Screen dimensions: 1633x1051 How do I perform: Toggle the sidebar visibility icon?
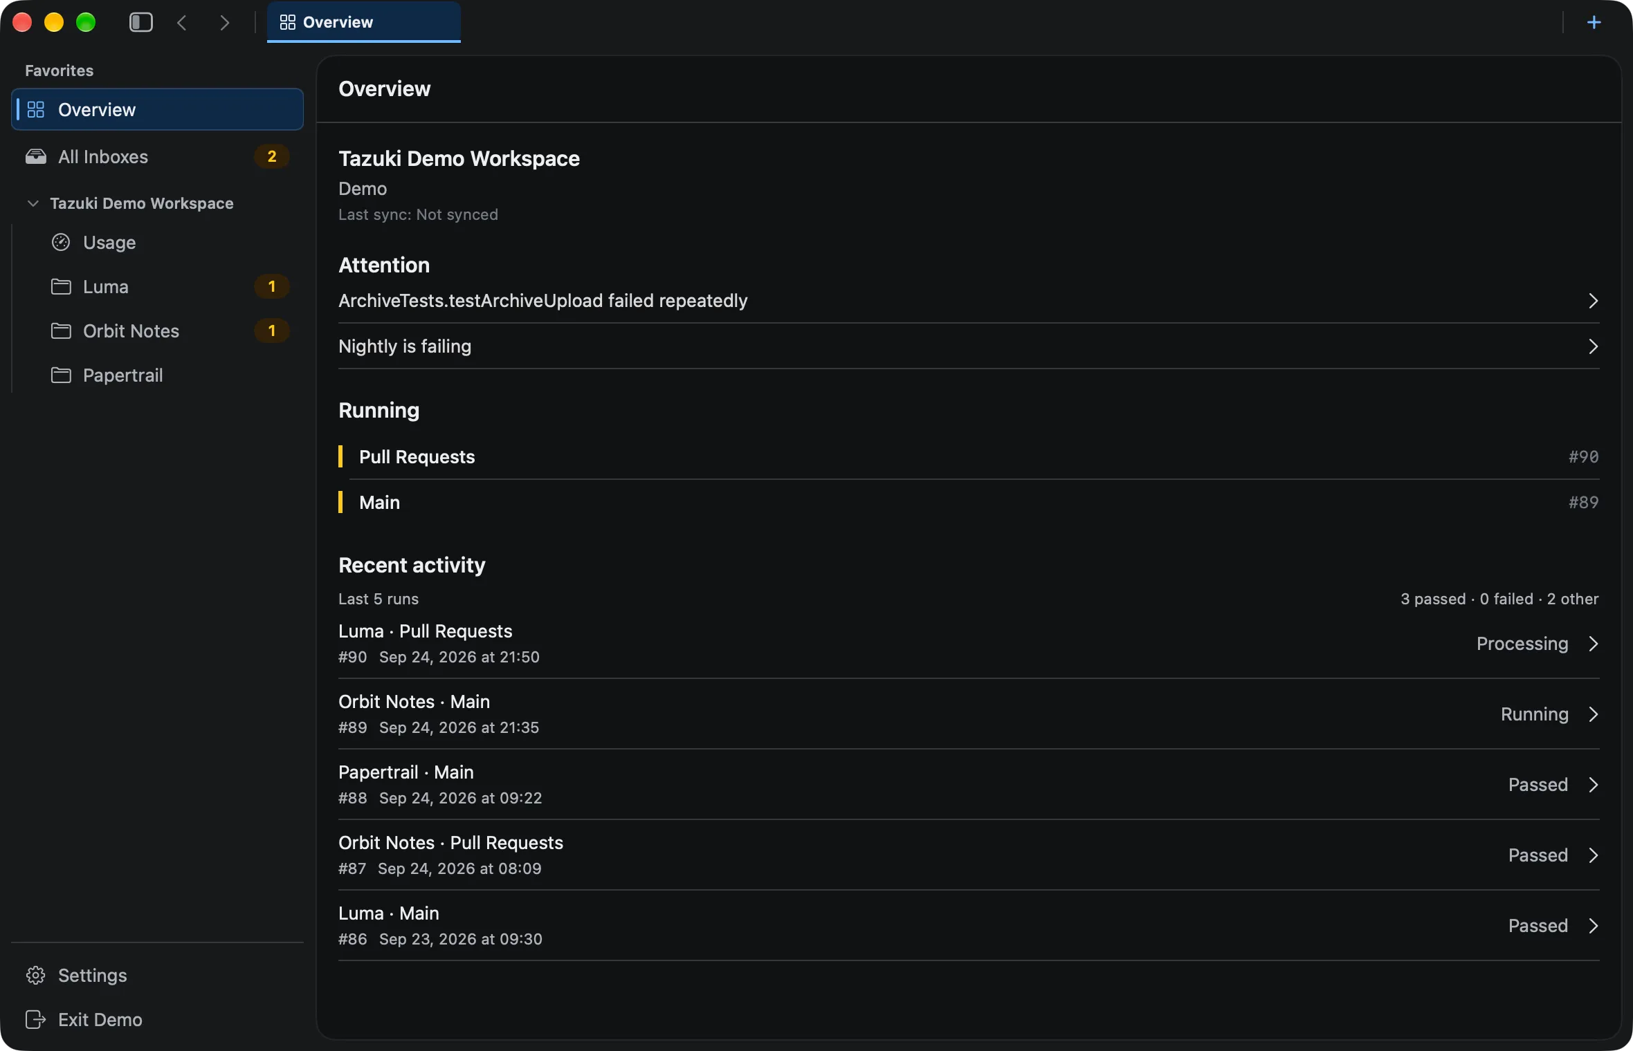click(141, 22)
